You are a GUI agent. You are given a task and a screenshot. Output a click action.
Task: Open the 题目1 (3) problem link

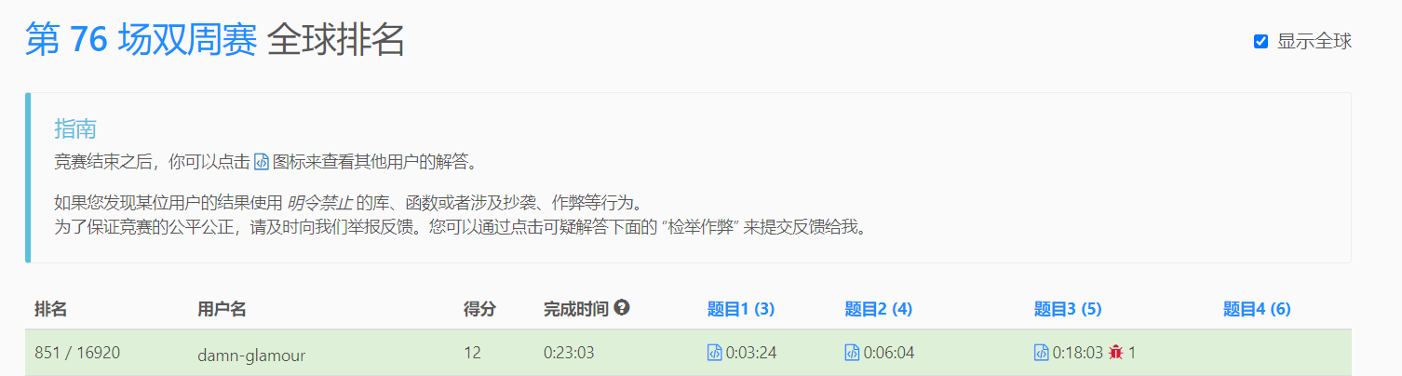pos(741,309)
